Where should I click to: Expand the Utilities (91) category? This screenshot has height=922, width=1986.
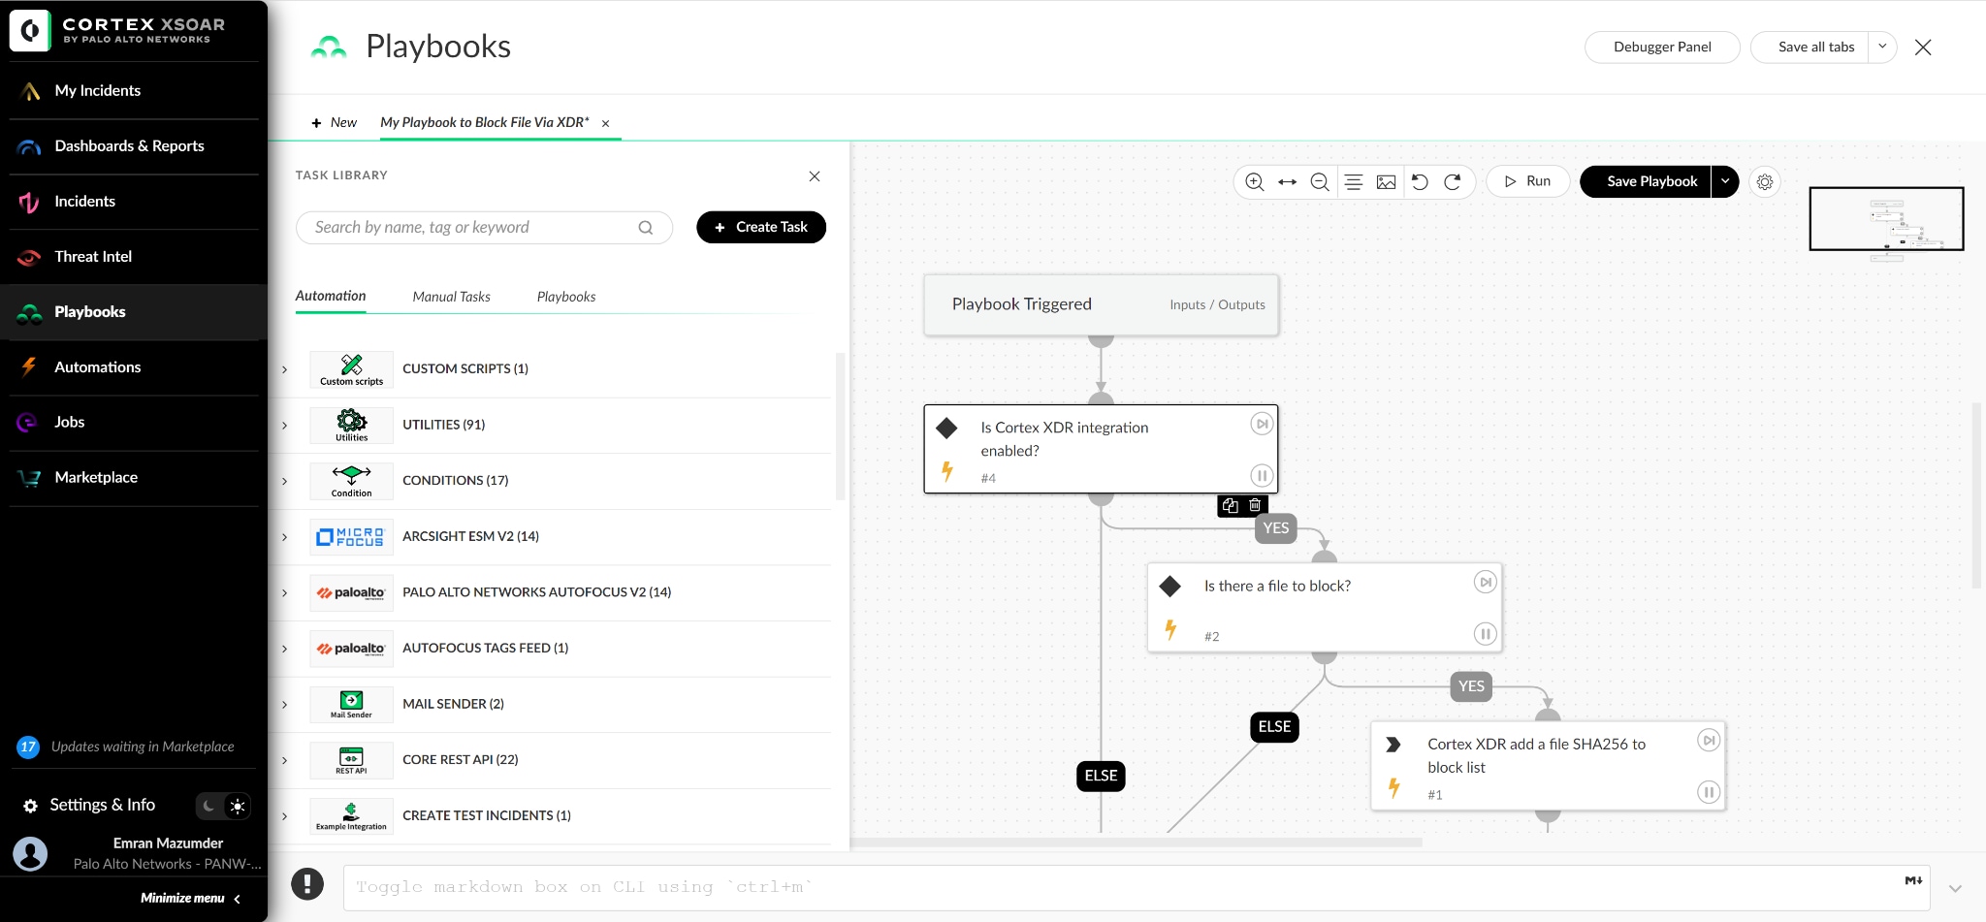point(284,426)
